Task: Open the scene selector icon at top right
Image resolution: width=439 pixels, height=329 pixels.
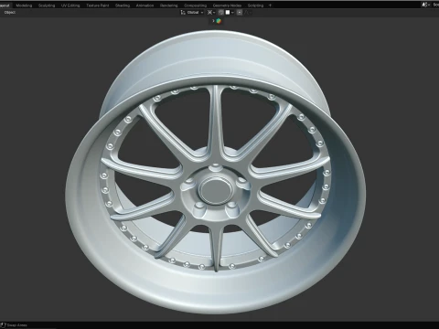Action: [x=426, y=5]
